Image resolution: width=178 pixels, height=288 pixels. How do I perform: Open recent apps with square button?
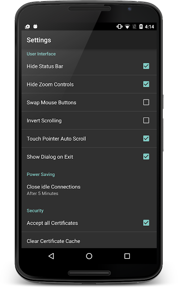click(x=127, y=256)
